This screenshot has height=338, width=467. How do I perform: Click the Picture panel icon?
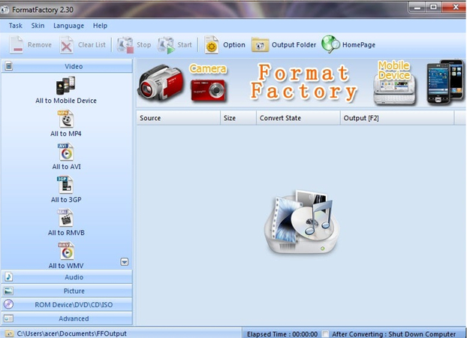9,291
